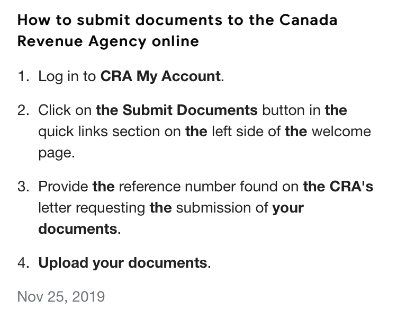Click the word "page" ending step 2

pyautogui.click(x=55, y=153)
